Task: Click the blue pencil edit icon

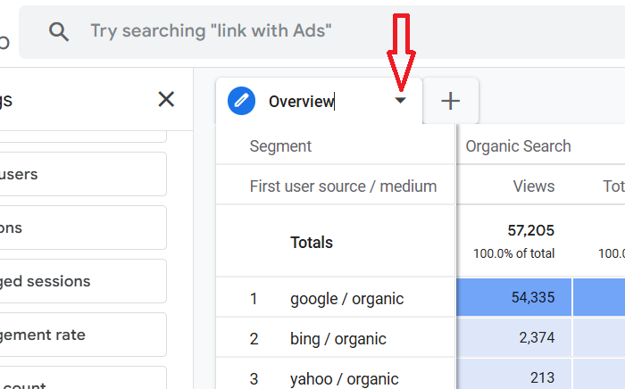Action: pyautogui.click(x=241, y=101)
